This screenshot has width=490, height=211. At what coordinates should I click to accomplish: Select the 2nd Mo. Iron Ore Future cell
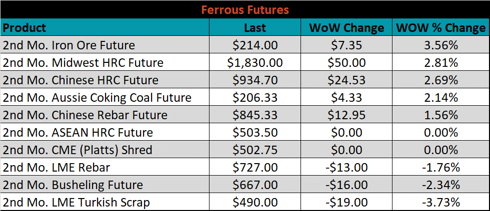(105, 44)
